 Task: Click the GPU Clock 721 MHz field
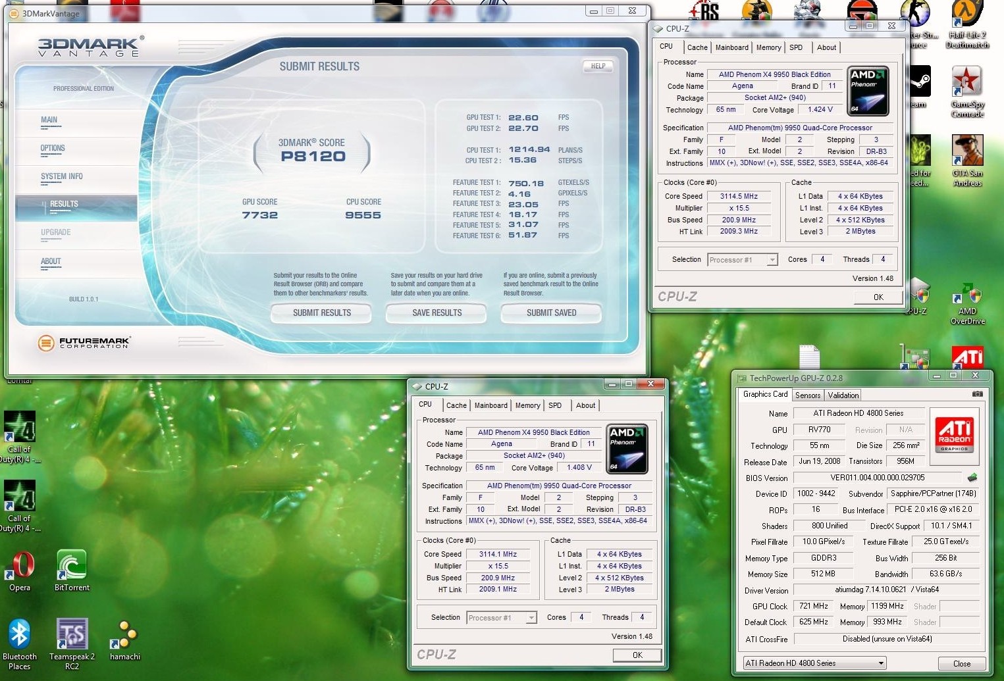(814, 606)
